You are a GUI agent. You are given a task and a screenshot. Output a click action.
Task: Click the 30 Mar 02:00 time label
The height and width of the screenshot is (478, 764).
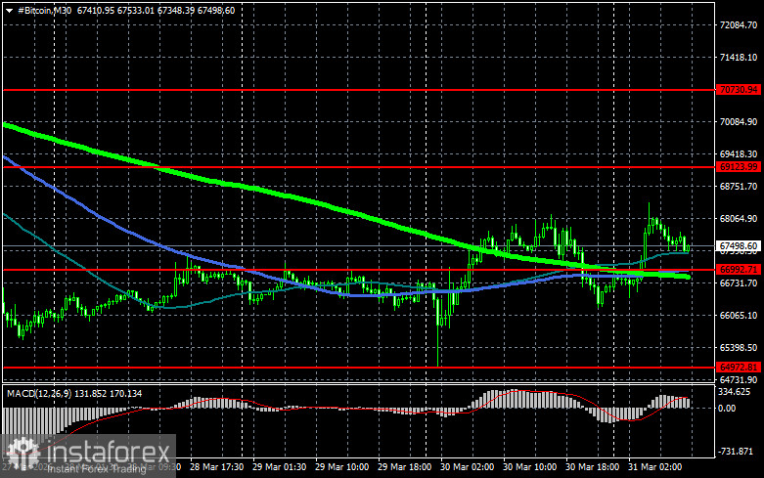(x=467, y=467)
